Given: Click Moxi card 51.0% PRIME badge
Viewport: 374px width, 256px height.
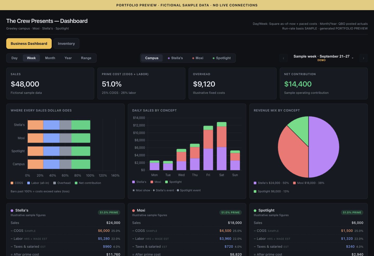Looking at the screenshot, I should (231, 213).
